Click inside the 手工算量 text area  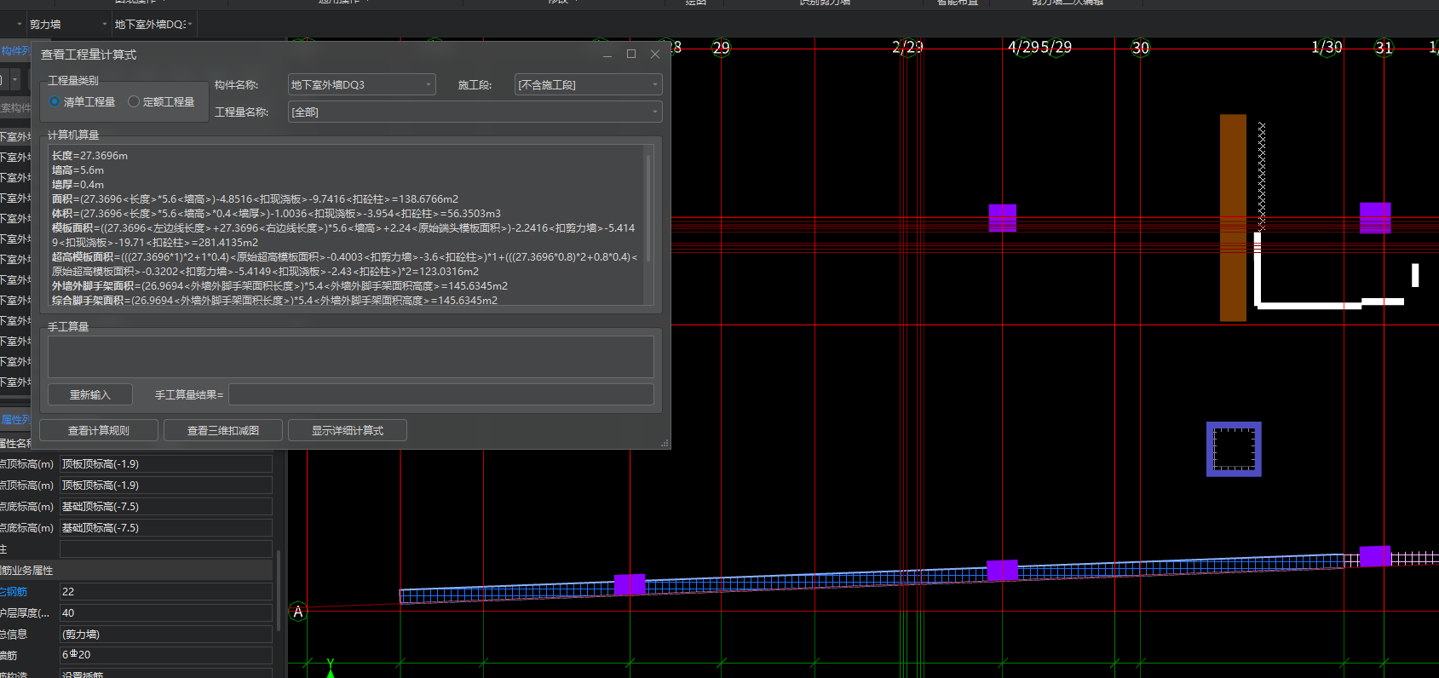click(350, 356)
